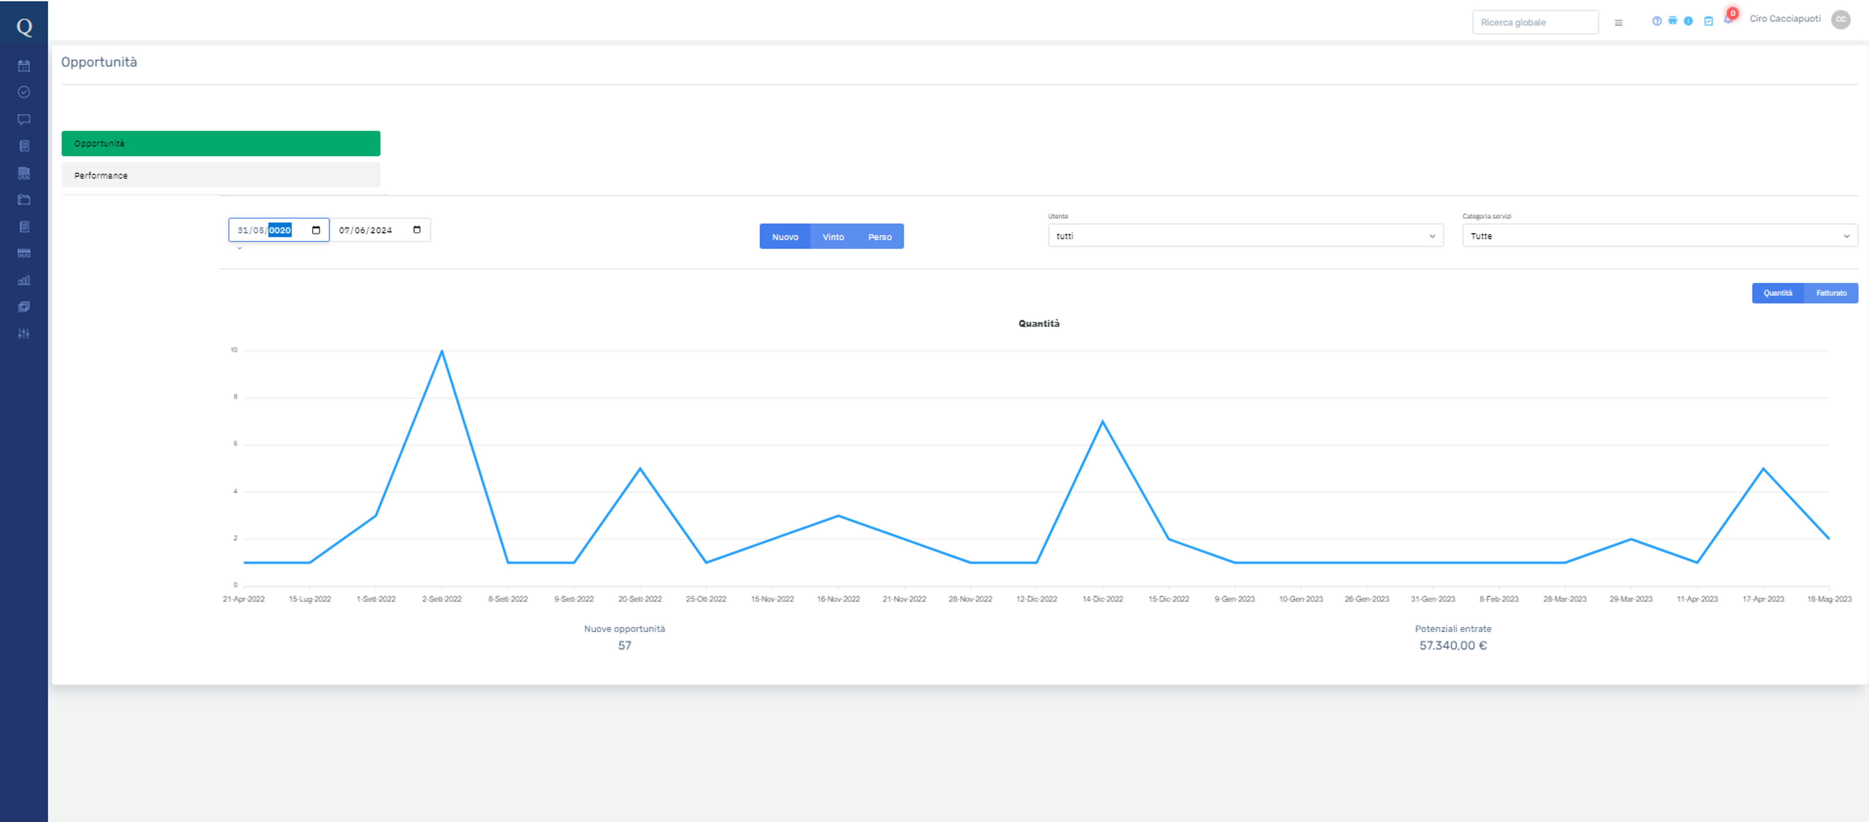The height and width of the screenshot is (822, 1869).
Task: Select the Nuovo status filter
Action: (x=785, y=237)
